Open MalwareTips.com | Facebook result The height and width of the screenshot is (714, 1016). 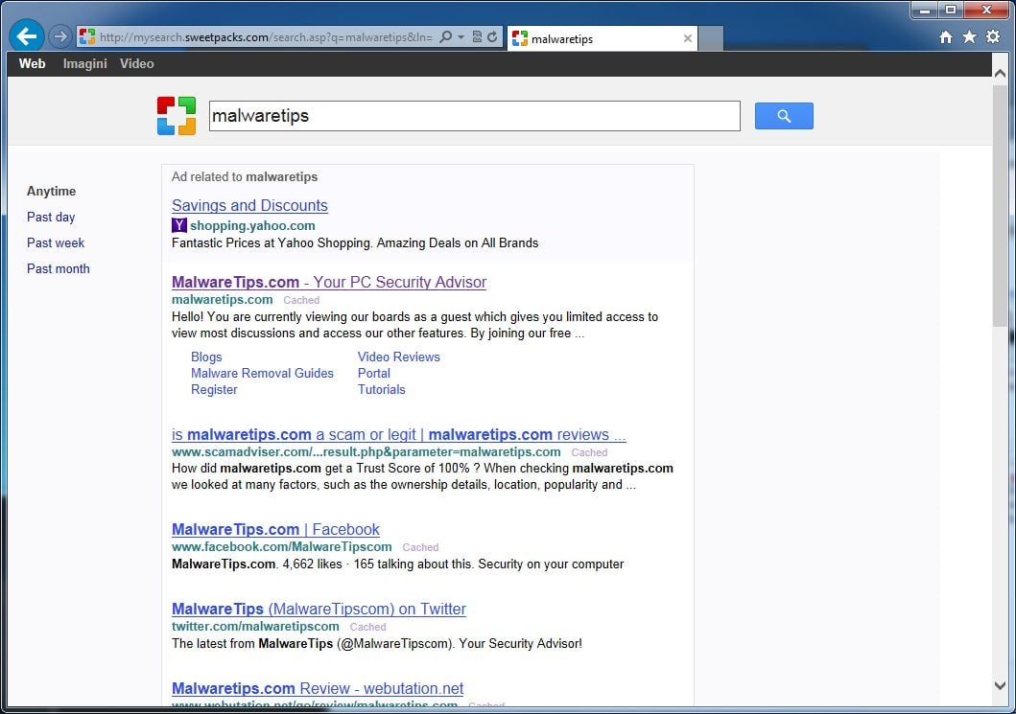pos(275,530)
